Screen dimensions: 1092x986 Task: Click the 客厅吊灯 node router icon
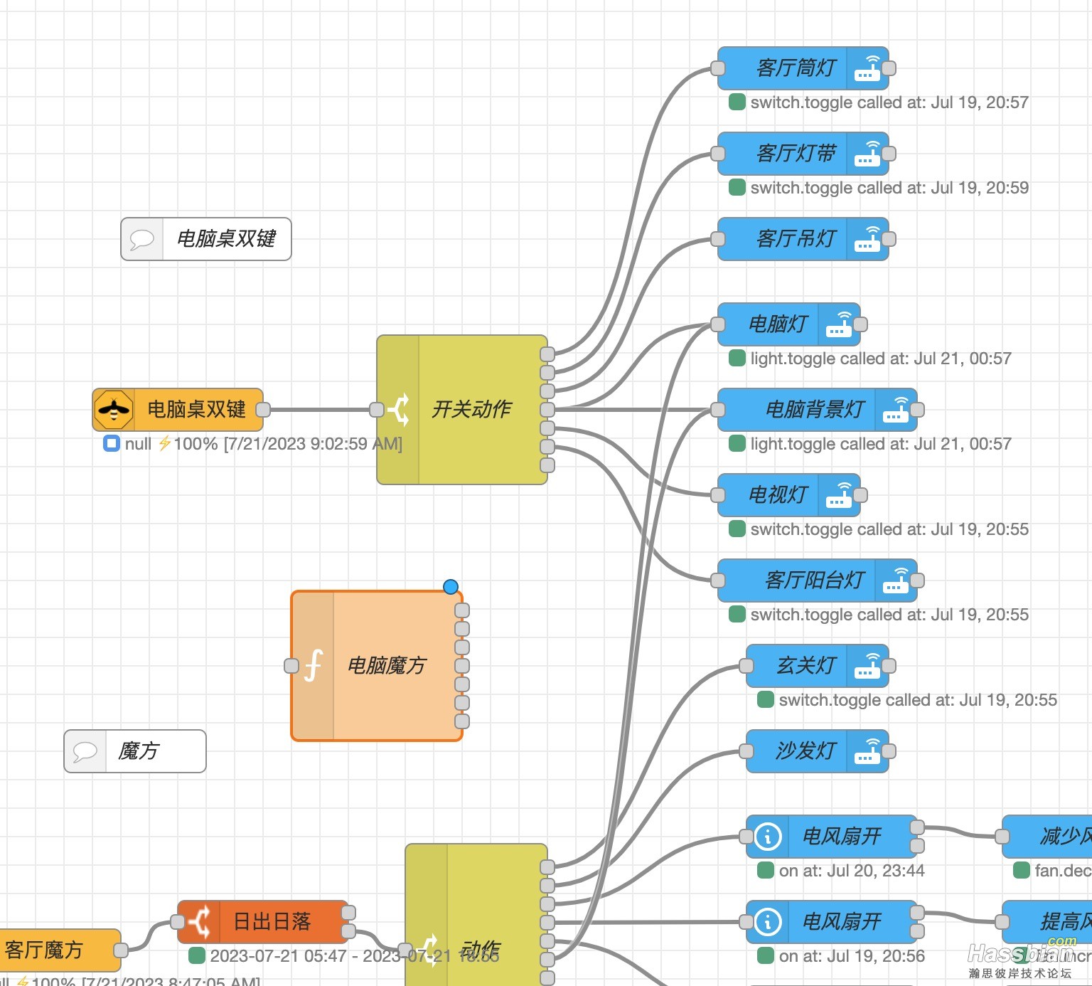867,238
